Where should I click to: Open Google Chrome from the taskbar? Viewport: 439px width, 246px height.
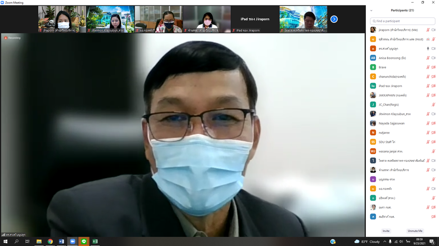click(50, 241)
